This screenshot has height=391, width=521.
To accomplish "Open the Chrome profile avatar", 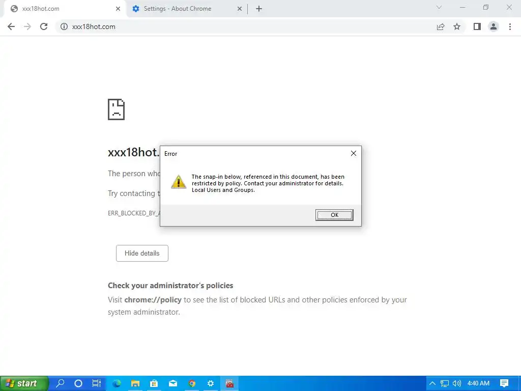I will (494, 26).
